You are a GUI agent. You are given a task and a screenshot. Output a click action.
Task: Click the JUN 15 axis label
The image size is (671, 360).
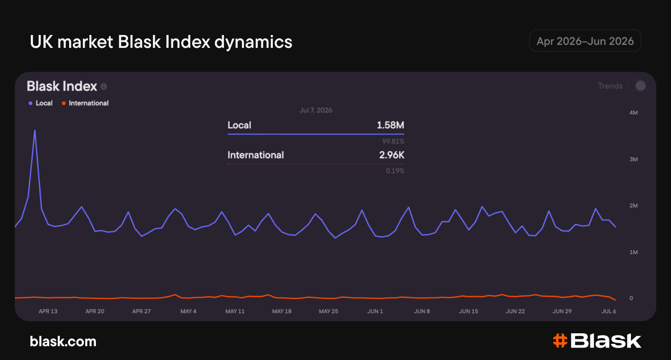coord(469,311)
